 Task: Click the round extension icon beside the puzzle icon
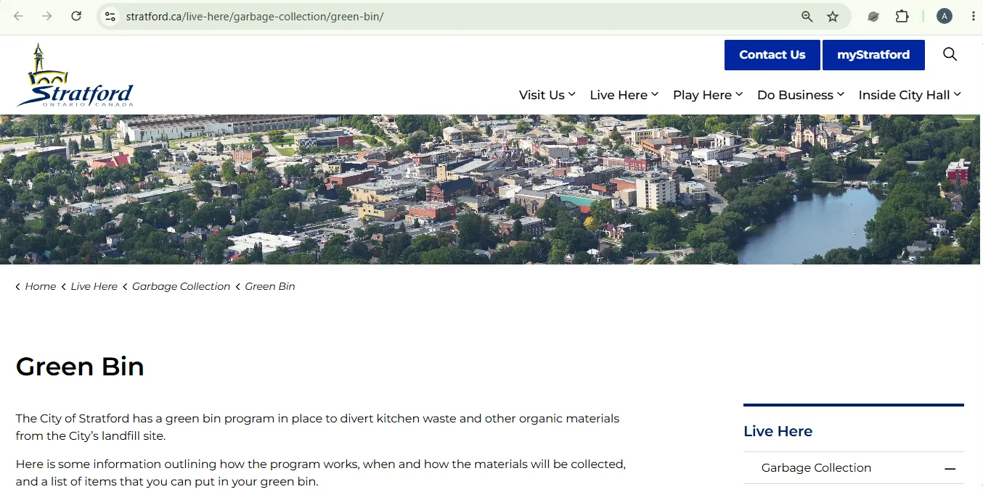[x=874, y=16]
